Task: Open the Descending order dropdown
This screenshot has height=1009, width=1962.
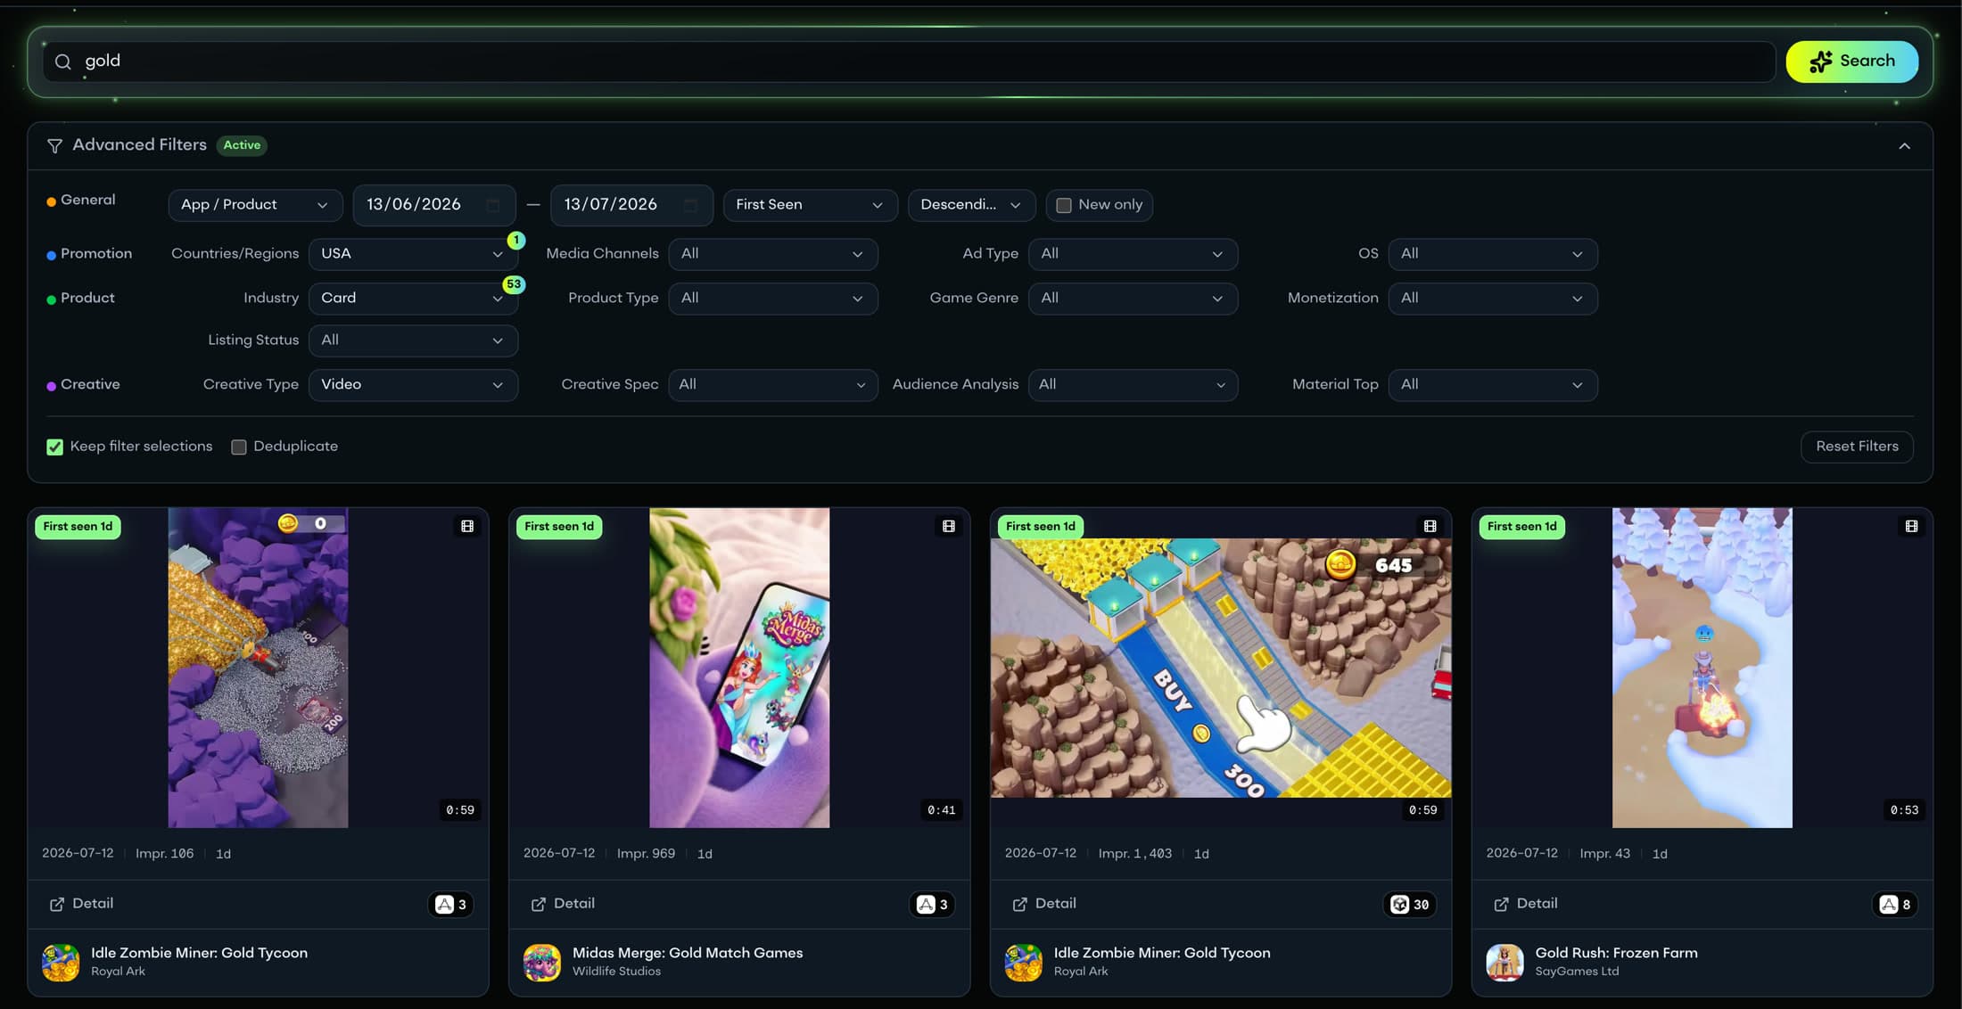Action: coord(971,205)
